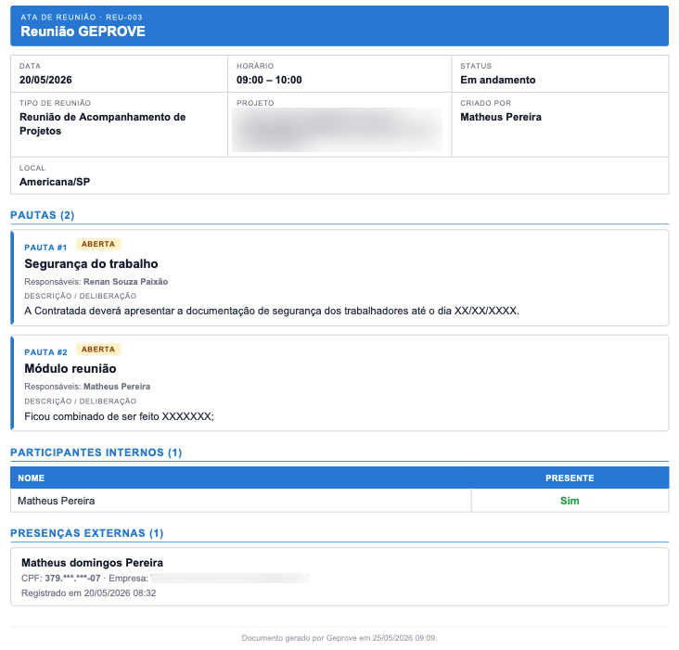Click the name 'Matheus domingos Pereira'
The width and height of the screenshot is (679, 650).
pyautogui.click(x=92, y=563)
